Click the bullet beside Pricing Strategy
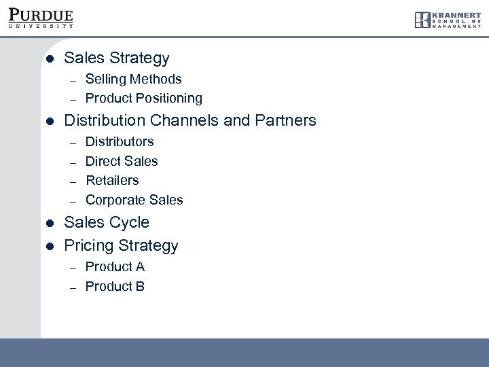489x367 pixels. 48,246
